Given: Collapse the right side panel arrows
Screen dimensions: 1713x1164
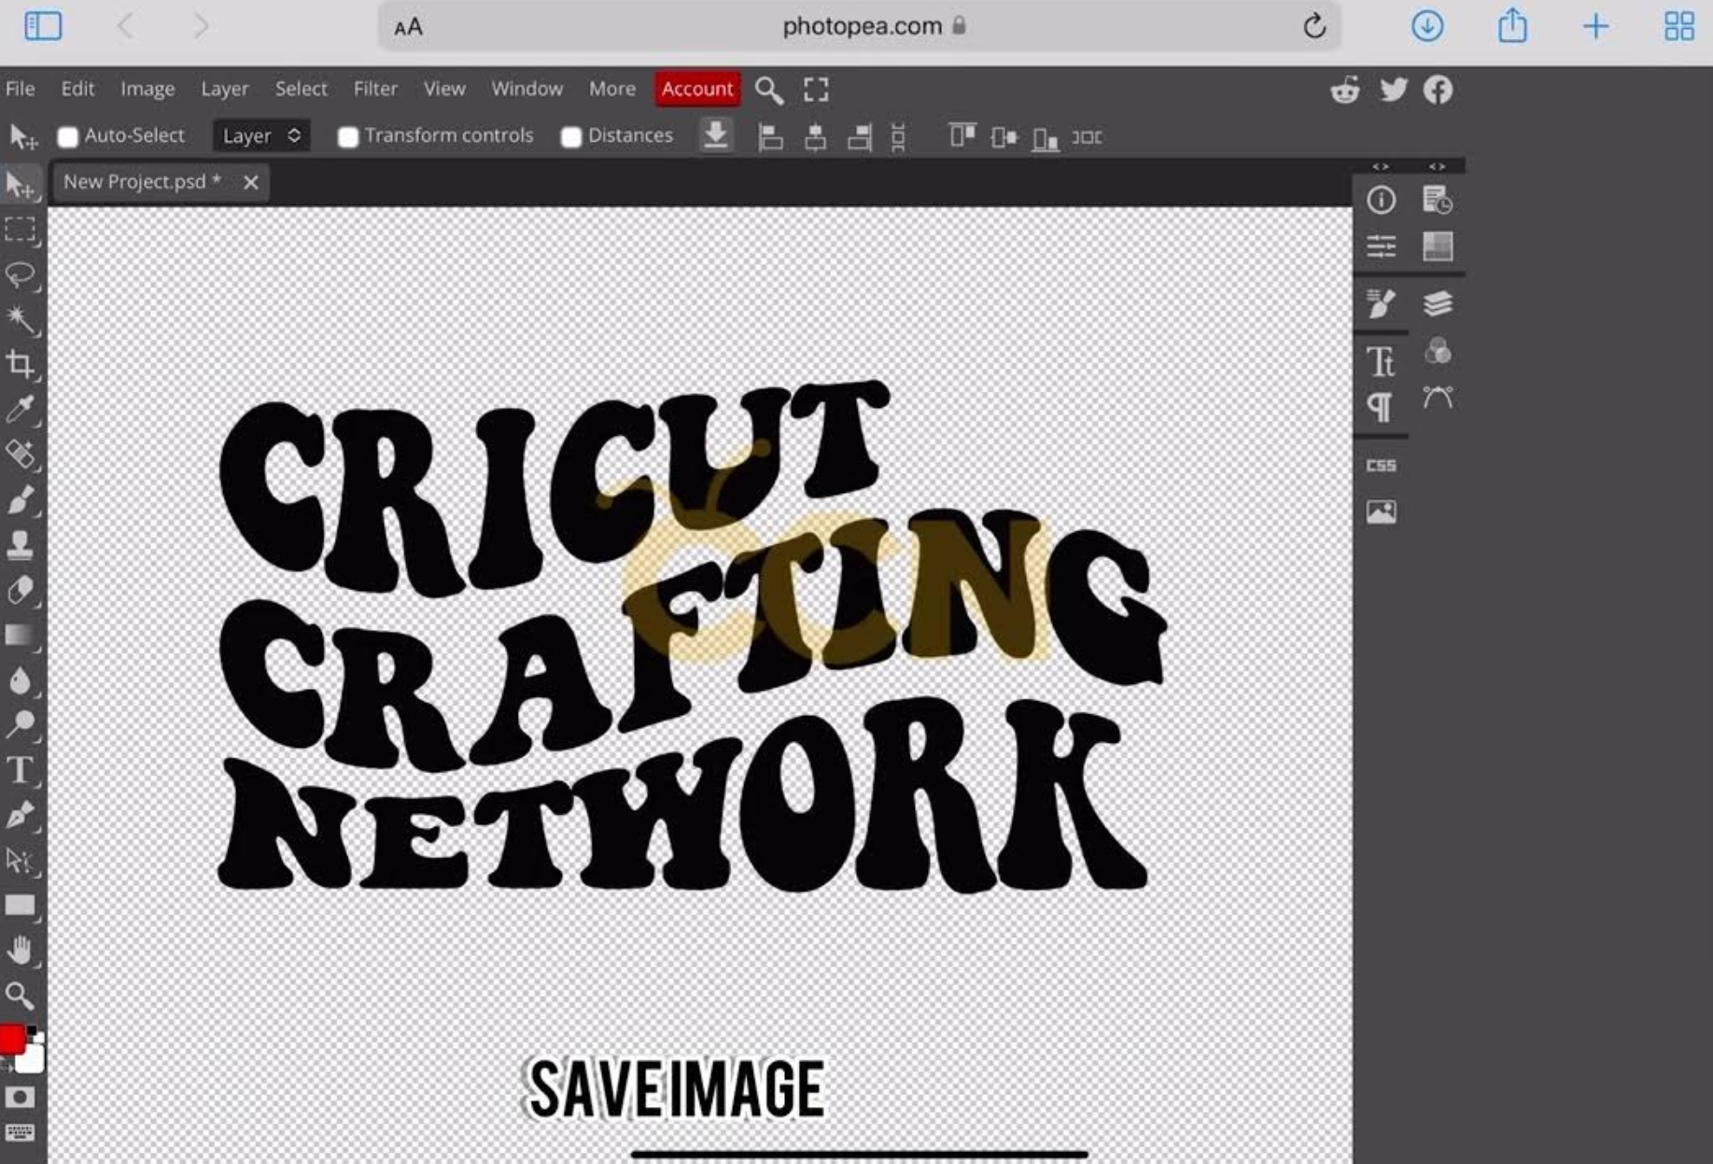Looking at the screenshot, I should point(1438,166).
